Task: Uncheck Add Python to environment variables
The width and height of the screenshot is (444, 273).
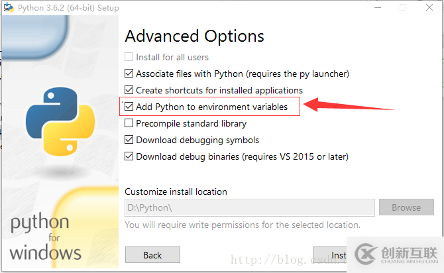Action: point(129,107)
